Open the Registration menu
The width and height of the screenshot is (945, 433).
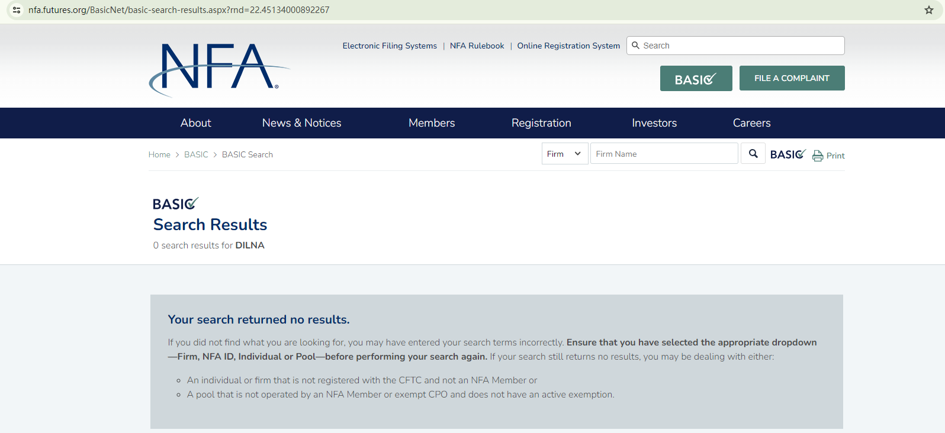tap(541, 123)
